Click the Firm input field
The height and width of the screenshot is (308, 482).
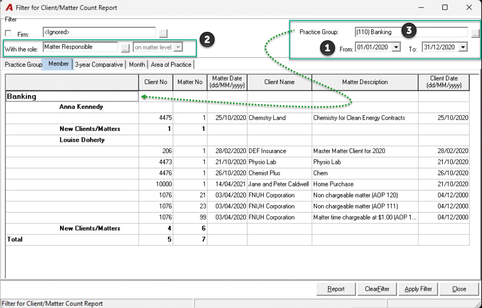point(99,32)
